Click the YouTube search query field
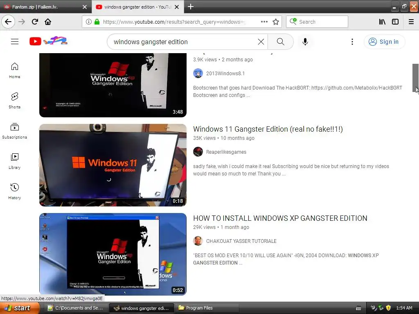Viewport: 419px width, 314px height. click(184, 42)
